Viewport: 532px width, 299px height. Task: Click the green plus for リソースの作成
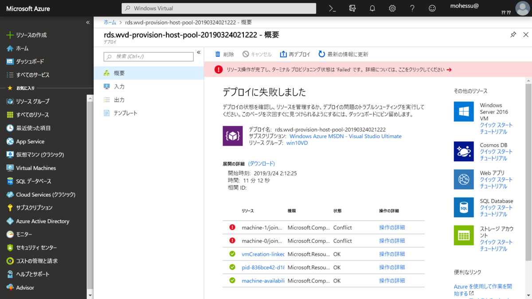[x=10, y=35]
